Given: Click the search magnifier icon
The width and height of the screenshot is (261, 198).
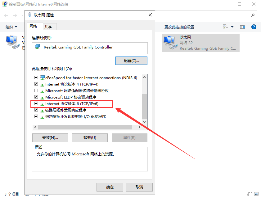Looking at the screenshot, I should tap(253, 15).
